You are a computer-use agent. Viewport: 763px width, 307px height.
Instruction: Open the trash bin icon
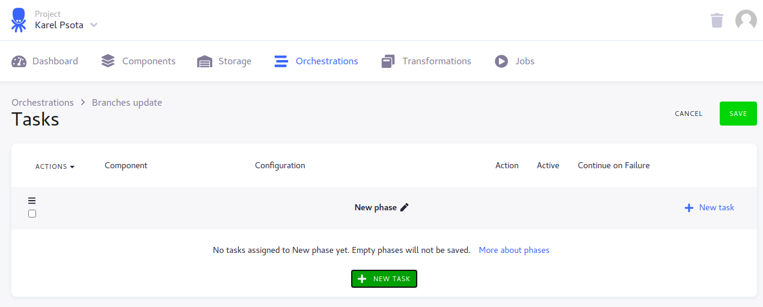(x=717, y=20)
